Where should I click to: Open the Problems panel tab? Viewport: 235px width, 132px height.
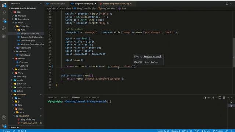pos(53,98)
